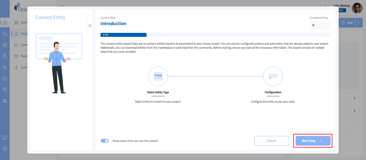The width and height of the screenshot is (366, 160).
Task: Open the dropdown arrow next to Add
Action: point(359,23)
